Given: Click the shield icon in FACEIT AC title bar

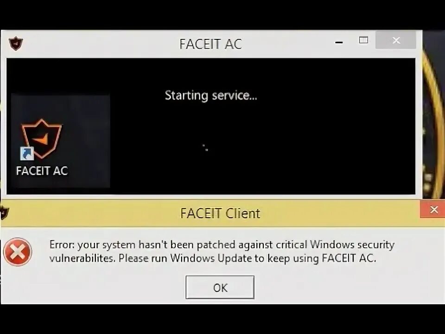Looking at the screenshot, I should pos(16,44).
